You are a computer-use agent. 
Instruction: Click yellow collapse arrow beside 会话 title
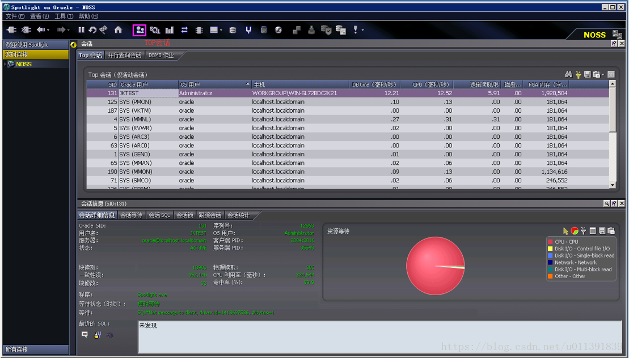pyautogui.click(x=73, y=44)
